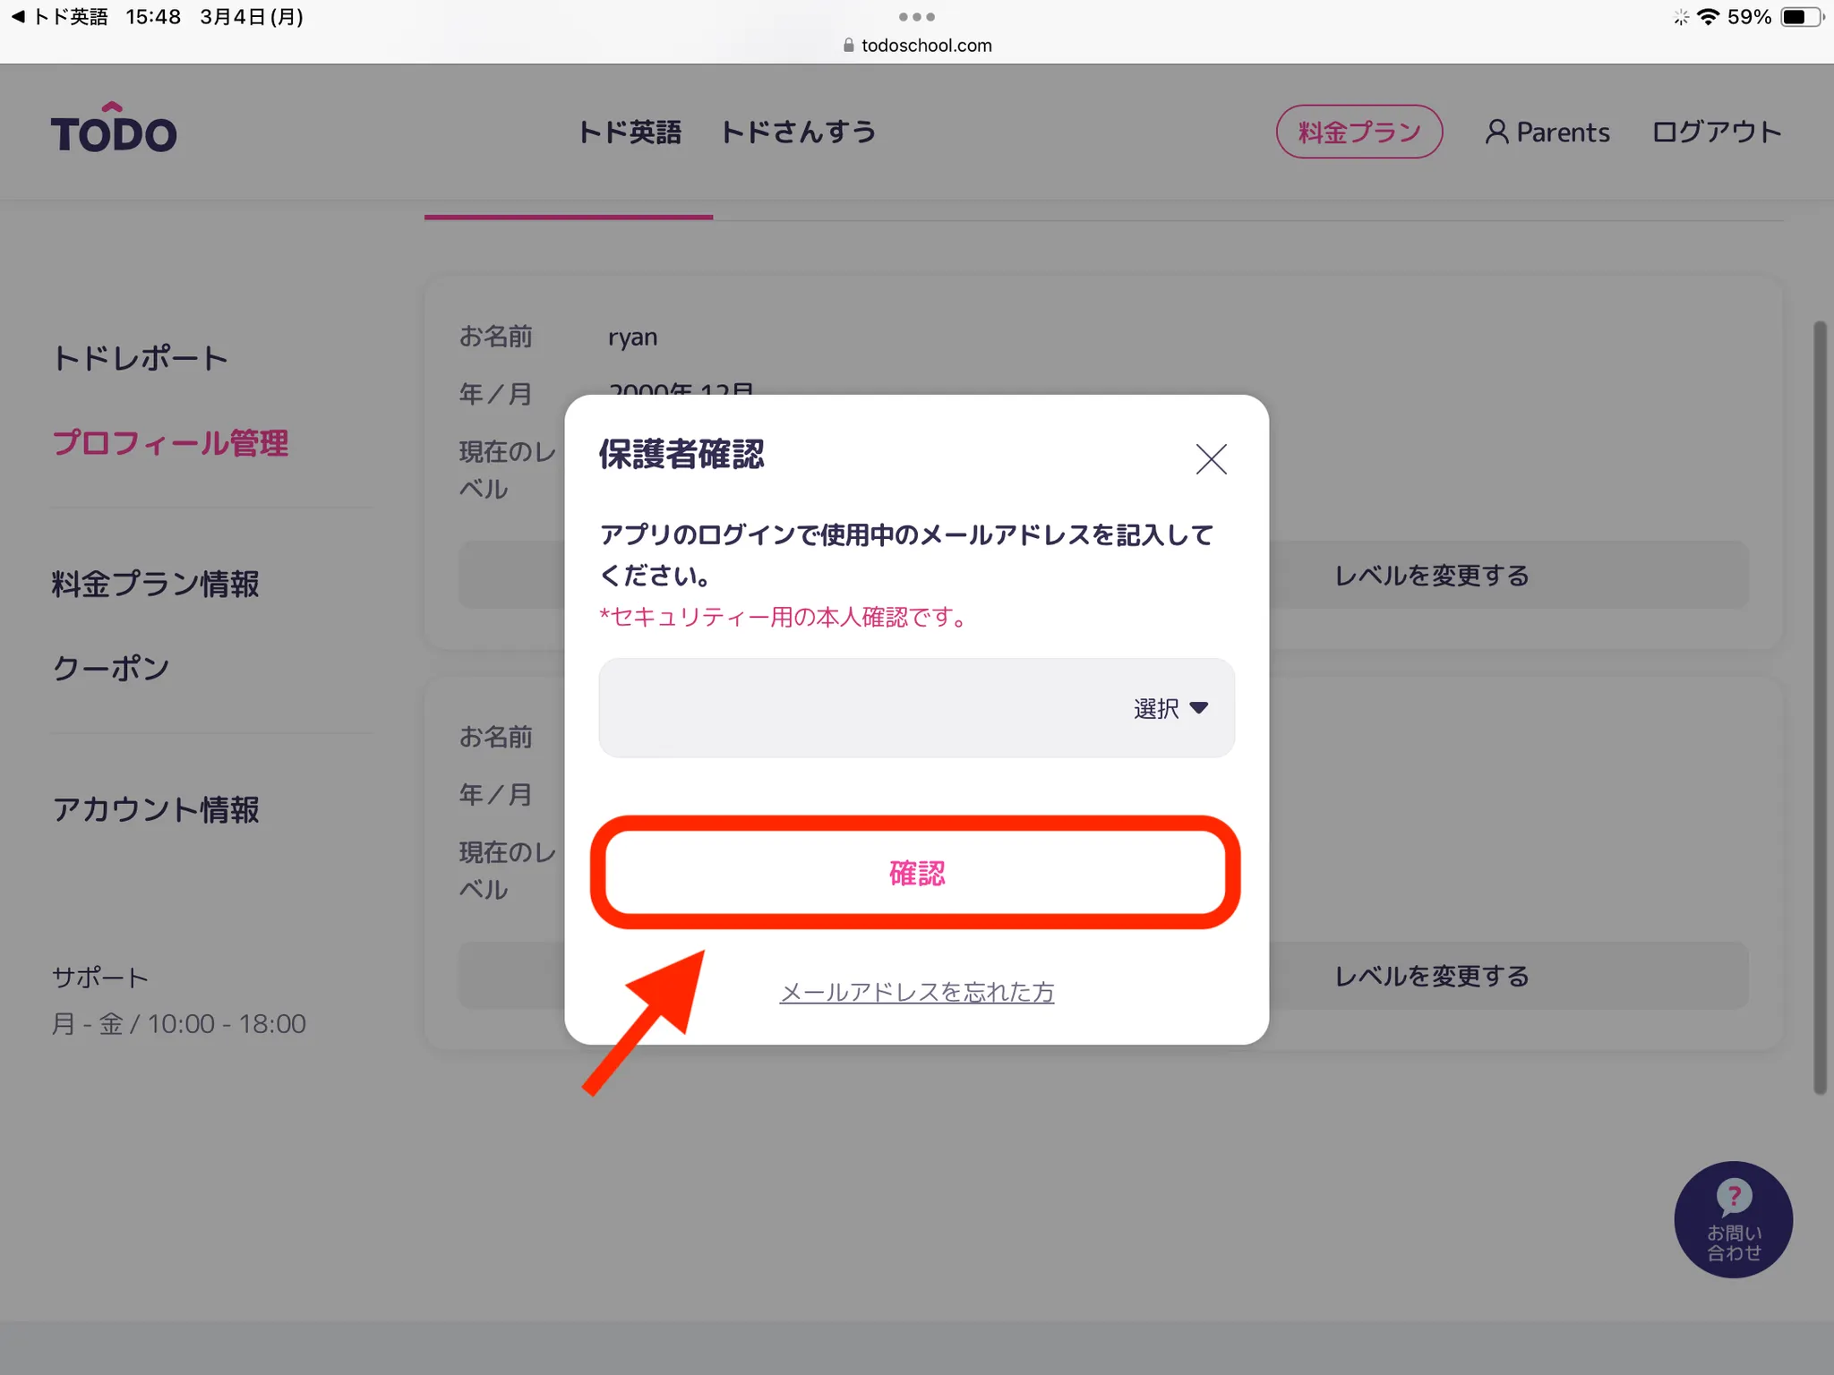1834x1375 pixels.
Task: Click the page vertical scrollbar
Action: pyautogui.click(x=1820, y=707)
